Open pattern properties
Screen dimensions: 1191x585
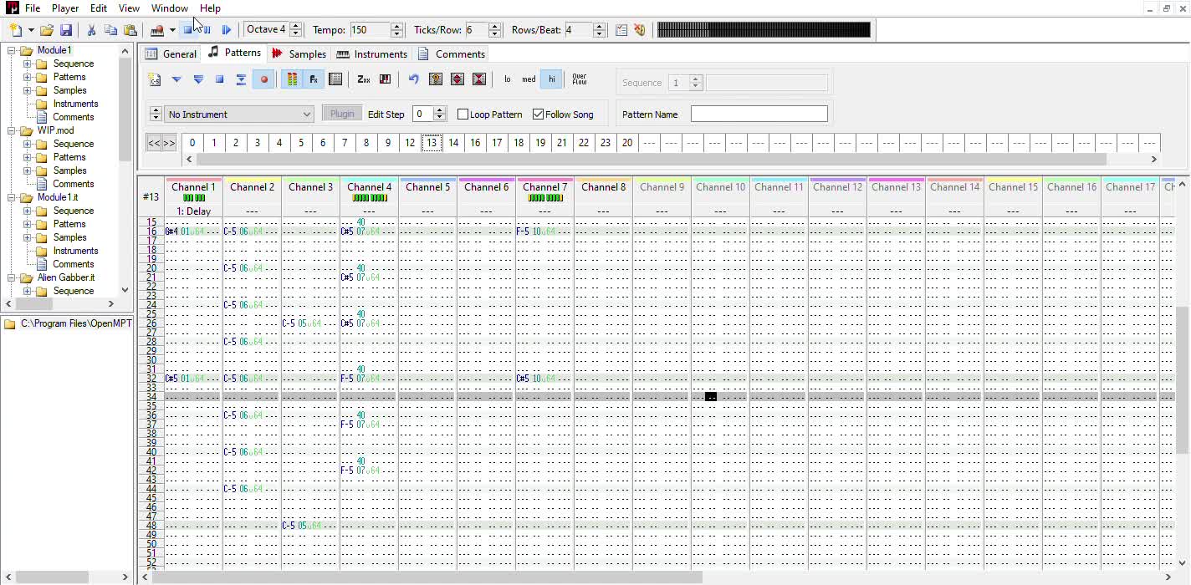point(435,79)
